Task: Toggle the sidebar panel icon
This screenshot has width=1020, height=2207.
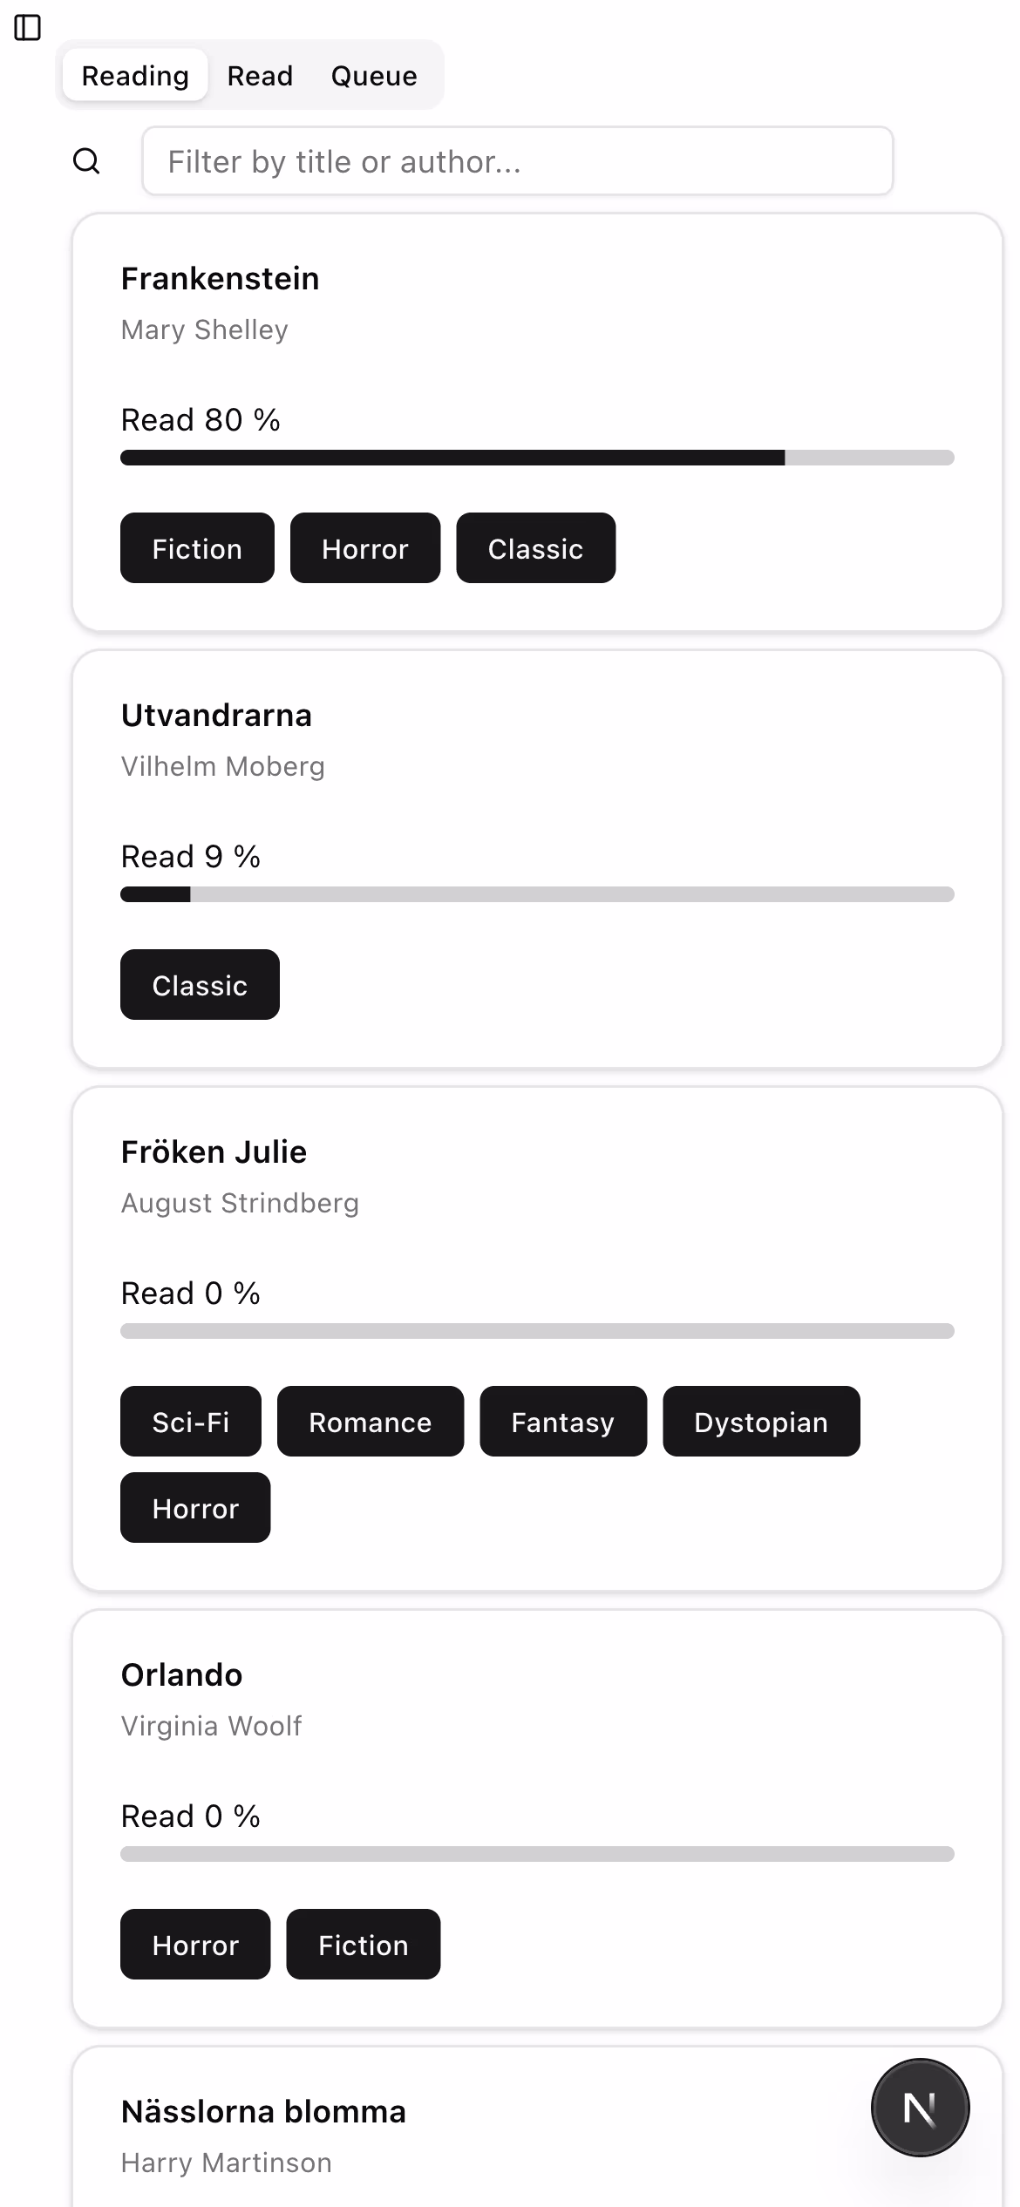Action: point(28,28)
